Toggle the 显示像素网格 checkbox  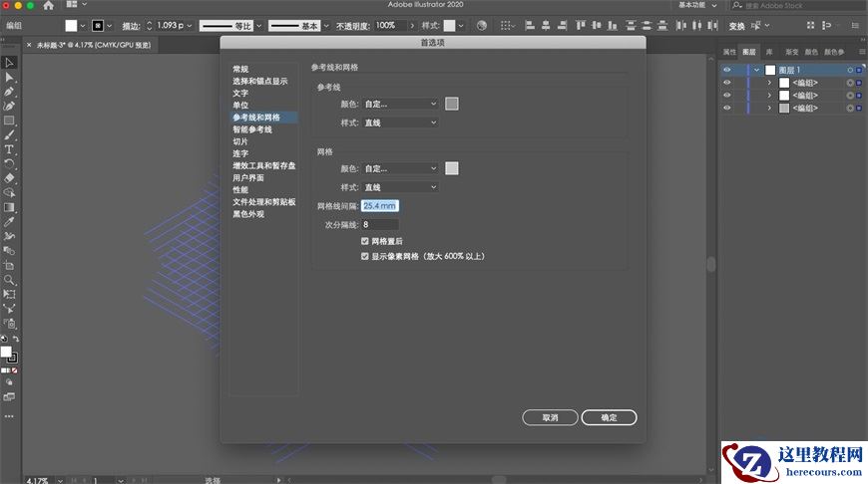coord(365,256)
